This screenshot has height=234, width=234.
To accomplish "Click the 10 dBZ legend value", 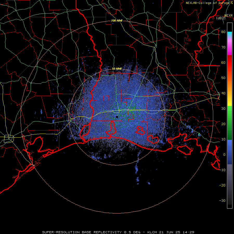I will pos(223,139).
